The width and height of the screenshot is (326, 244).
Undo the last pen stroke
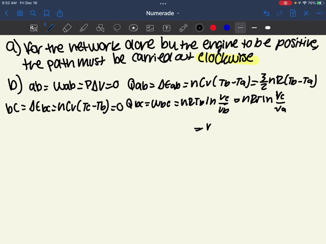(267, 13)
